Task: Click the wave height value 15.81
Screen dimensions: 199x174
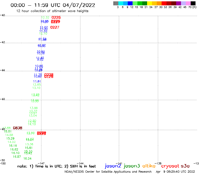Action: (x=29, y=148)
